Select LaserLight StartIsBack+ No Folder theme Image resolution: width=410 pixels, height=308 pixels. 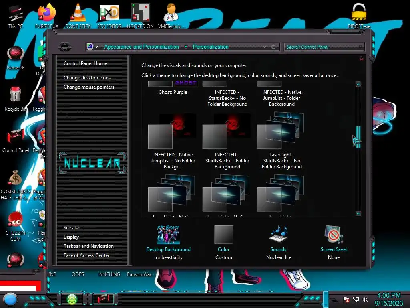[281, 142]
